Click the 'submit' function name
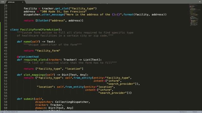Viewport: 202px width, 113px height. click(29, 99)
